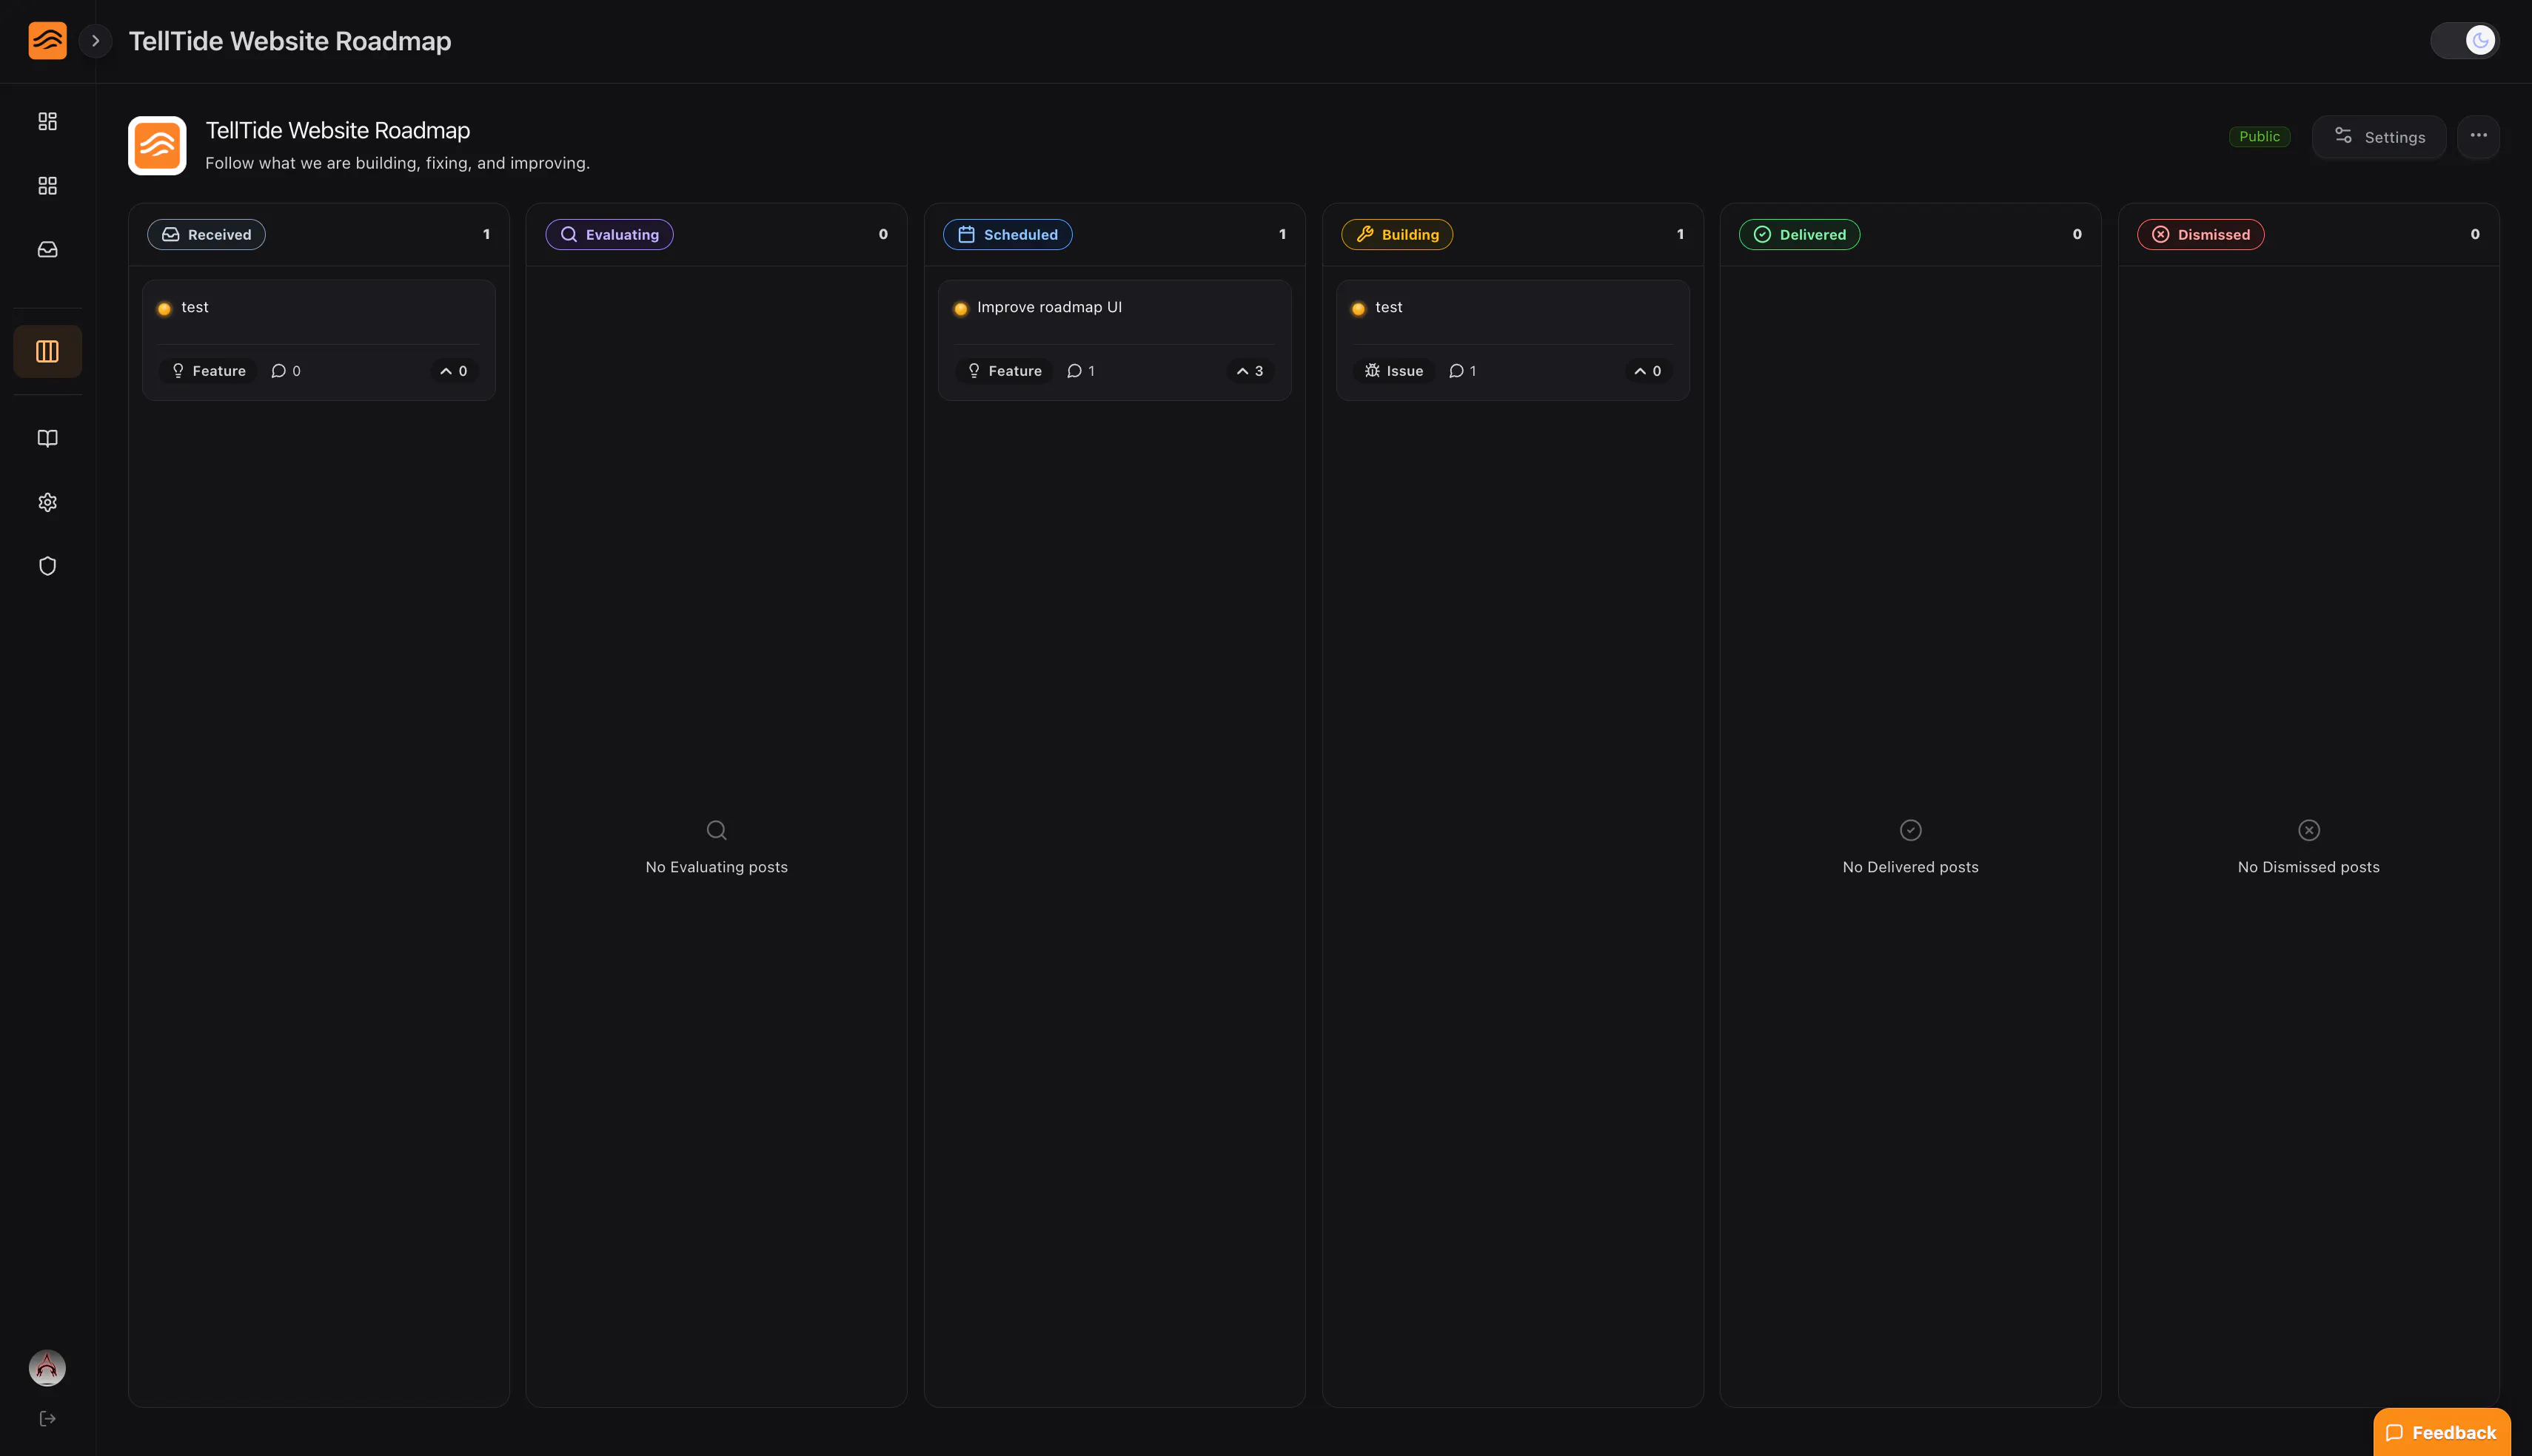Click the Dismissed column label

[2200, 234]
